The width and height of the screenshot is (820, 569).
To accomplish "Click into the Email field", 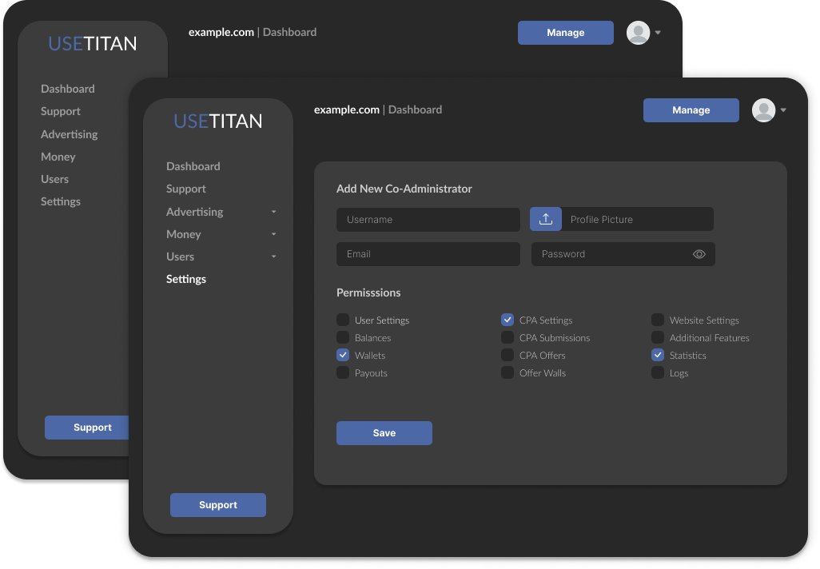I will (x=428, y=254).
